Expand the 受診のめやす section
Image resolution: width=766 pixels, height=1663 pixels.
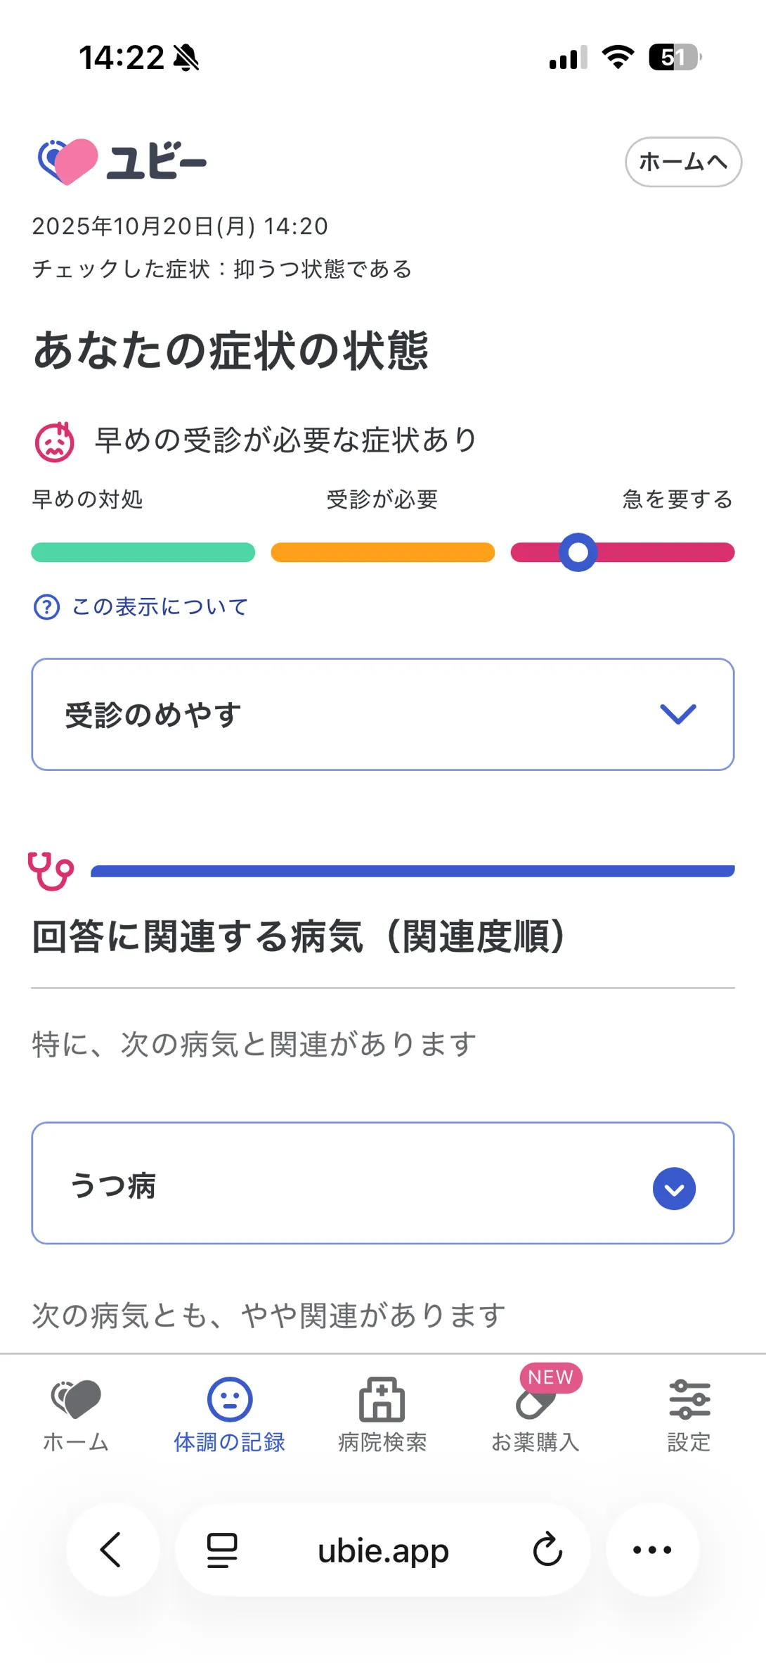383,714
